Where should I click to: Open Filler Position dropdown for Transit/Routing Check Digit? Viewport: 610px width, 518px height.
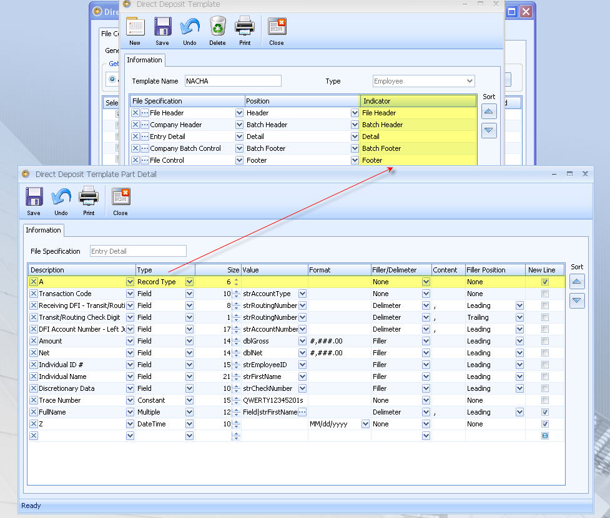519,318
